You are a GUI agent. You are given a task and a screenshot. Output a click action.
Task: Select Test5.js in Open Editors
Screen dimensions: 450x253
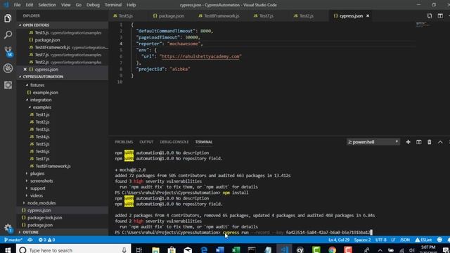click(65, 33)
